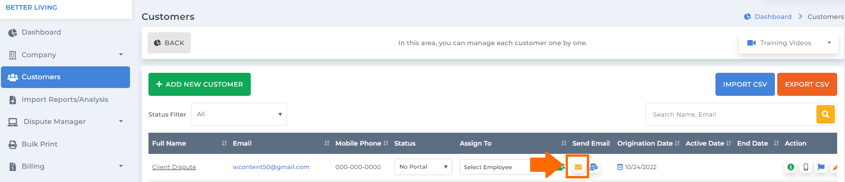Screen dimensions: 845x182
Task: Click the calendar icon beside 10/24/2022
Action: [620, 167]
